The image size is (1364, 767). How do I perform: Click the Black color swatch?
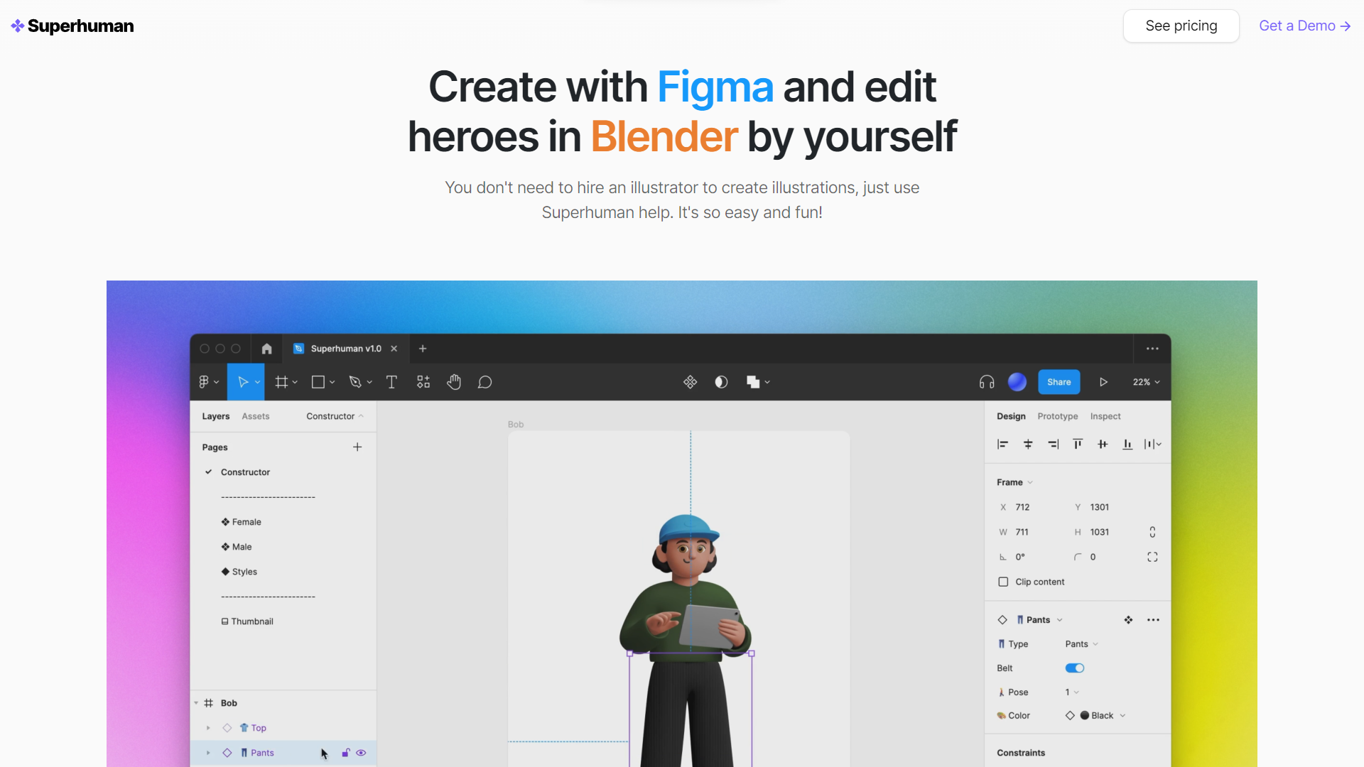(1085, 716)
